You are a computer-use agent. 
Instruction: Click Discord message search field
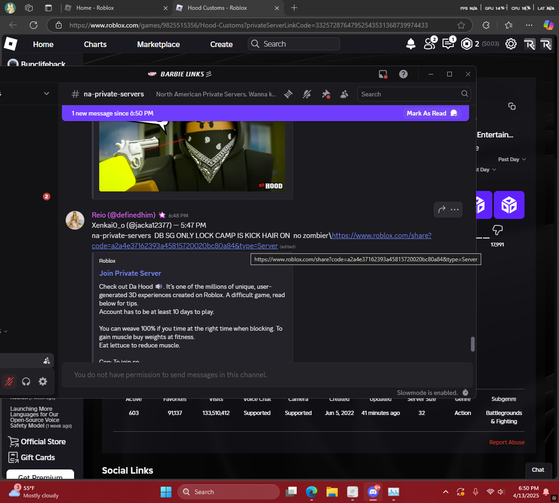(x=414, y=94)
